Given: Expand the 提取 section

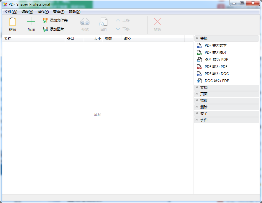Looking at the screenshot, I should [227, 101].
